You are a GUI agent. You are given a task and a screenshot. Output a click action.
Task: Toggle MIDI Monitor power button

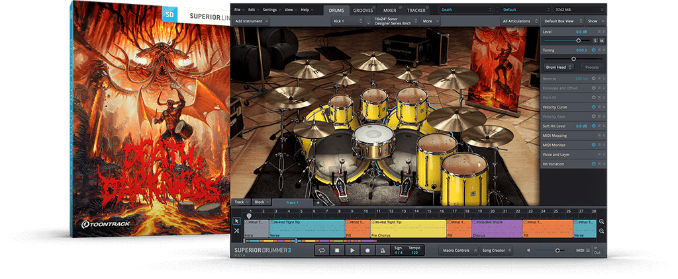(x=594, y=145)
